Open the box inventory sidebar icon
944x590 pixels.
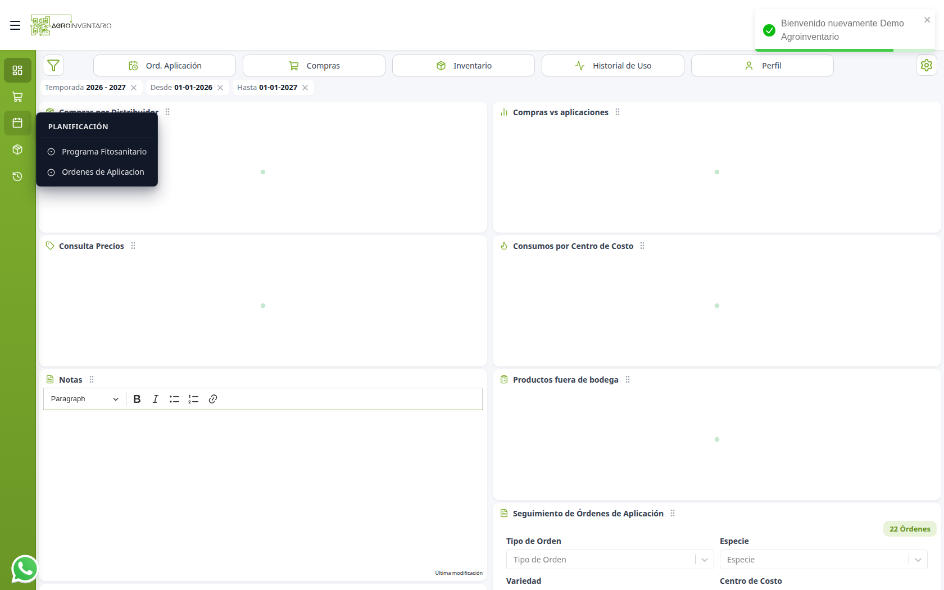(x=17, y=149)
